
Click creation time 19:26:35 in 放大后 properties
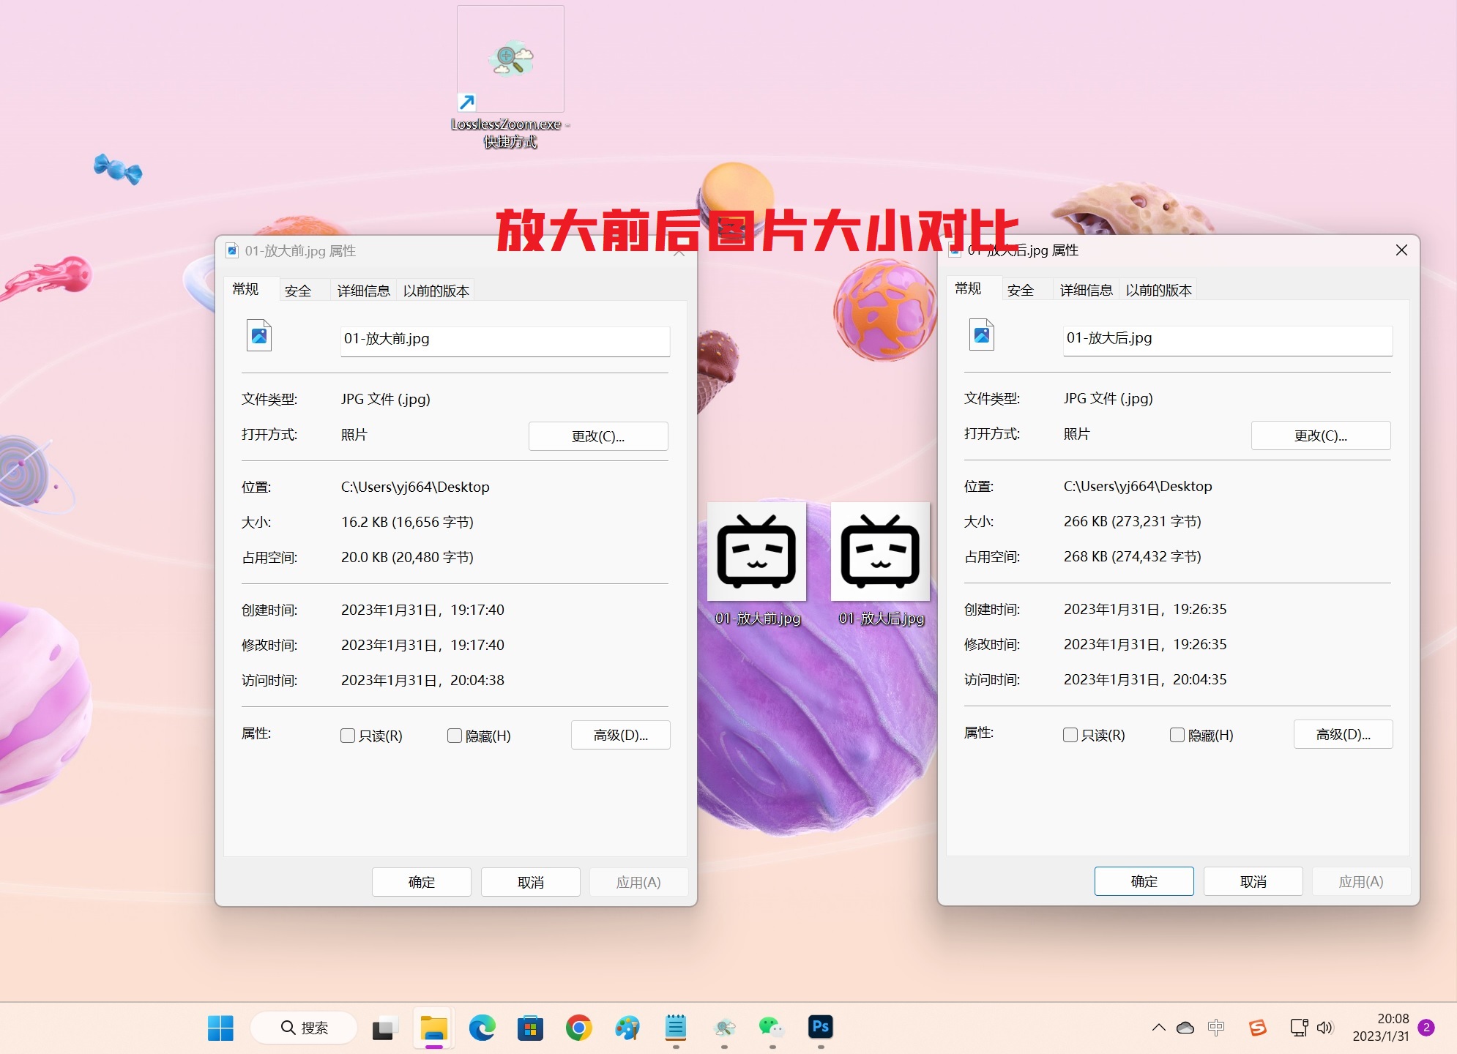1145,609
